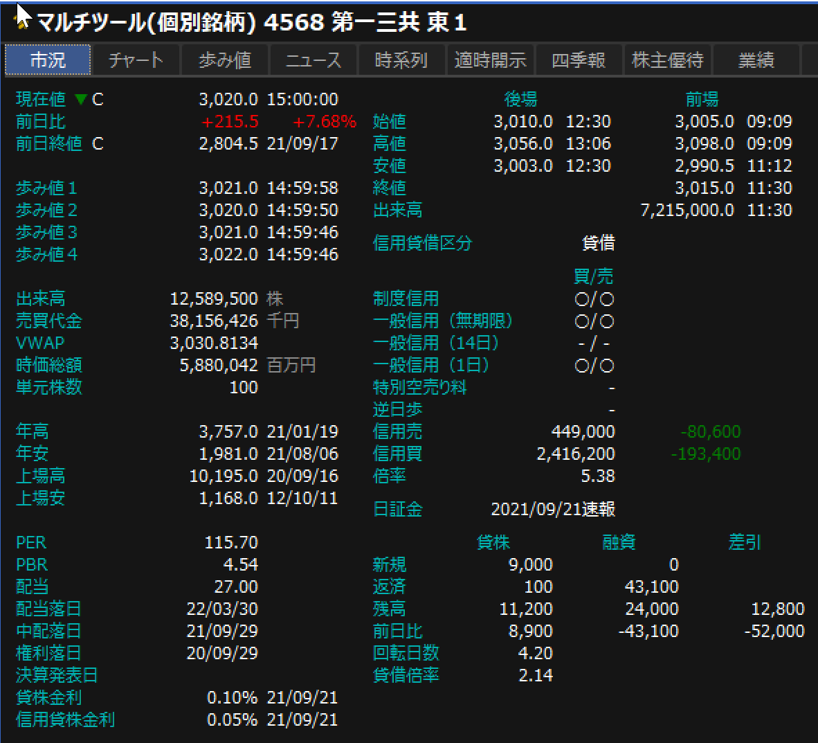Switch to the チャート tab
This screenshot has height=743, width=818.
tap(136, 60)
